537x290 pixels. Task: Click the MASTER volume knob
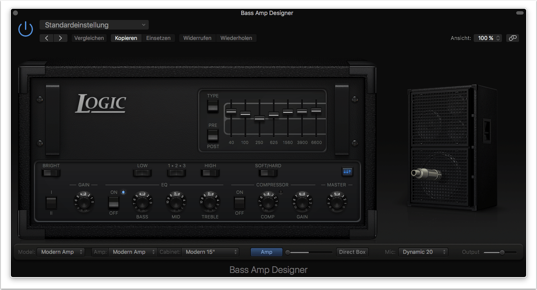pyautogui.click(x=337, y=202)
